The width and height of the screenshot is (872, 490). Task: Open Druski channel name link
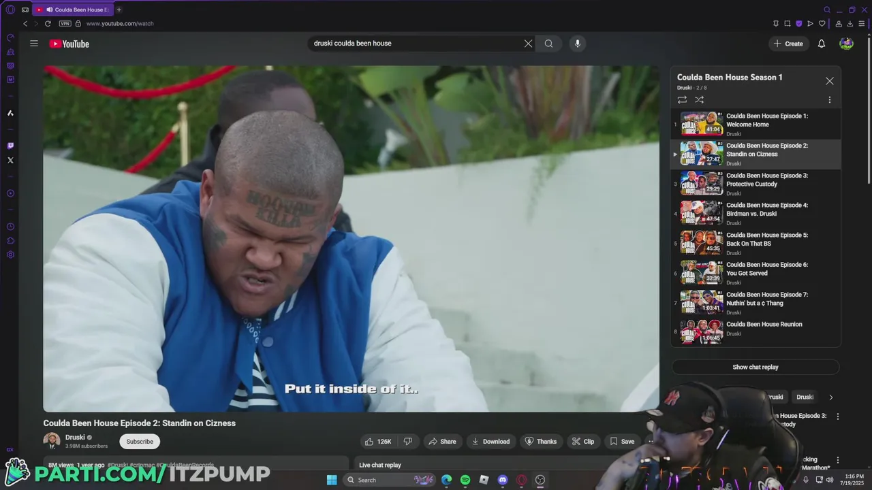point(75,438)
